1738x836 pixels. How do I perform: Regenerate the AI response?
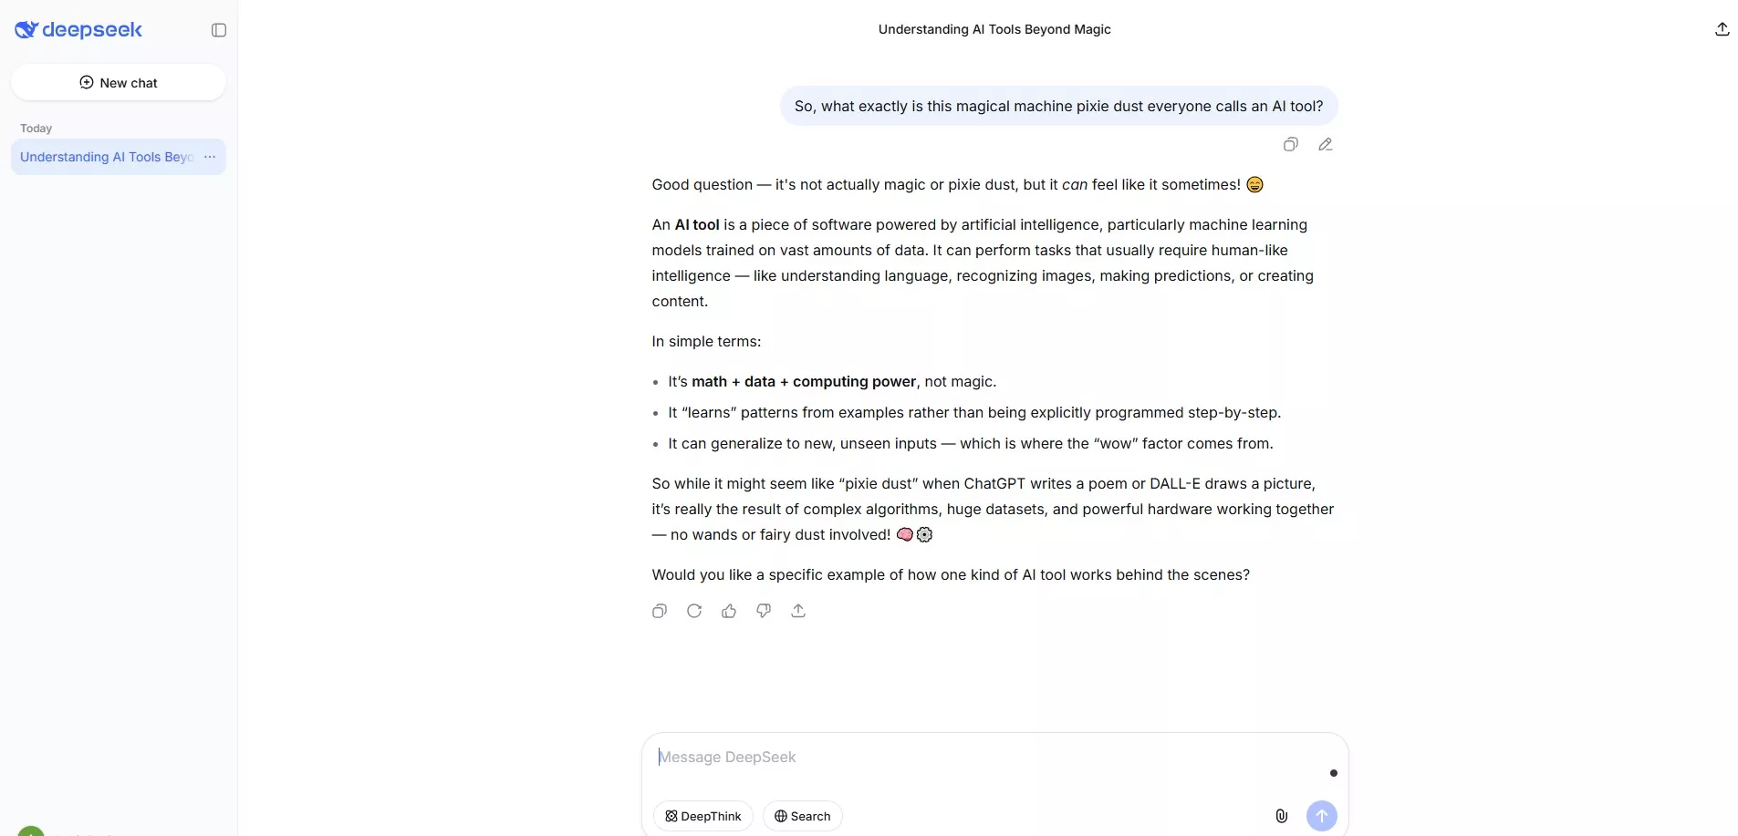tap(694, 611)
